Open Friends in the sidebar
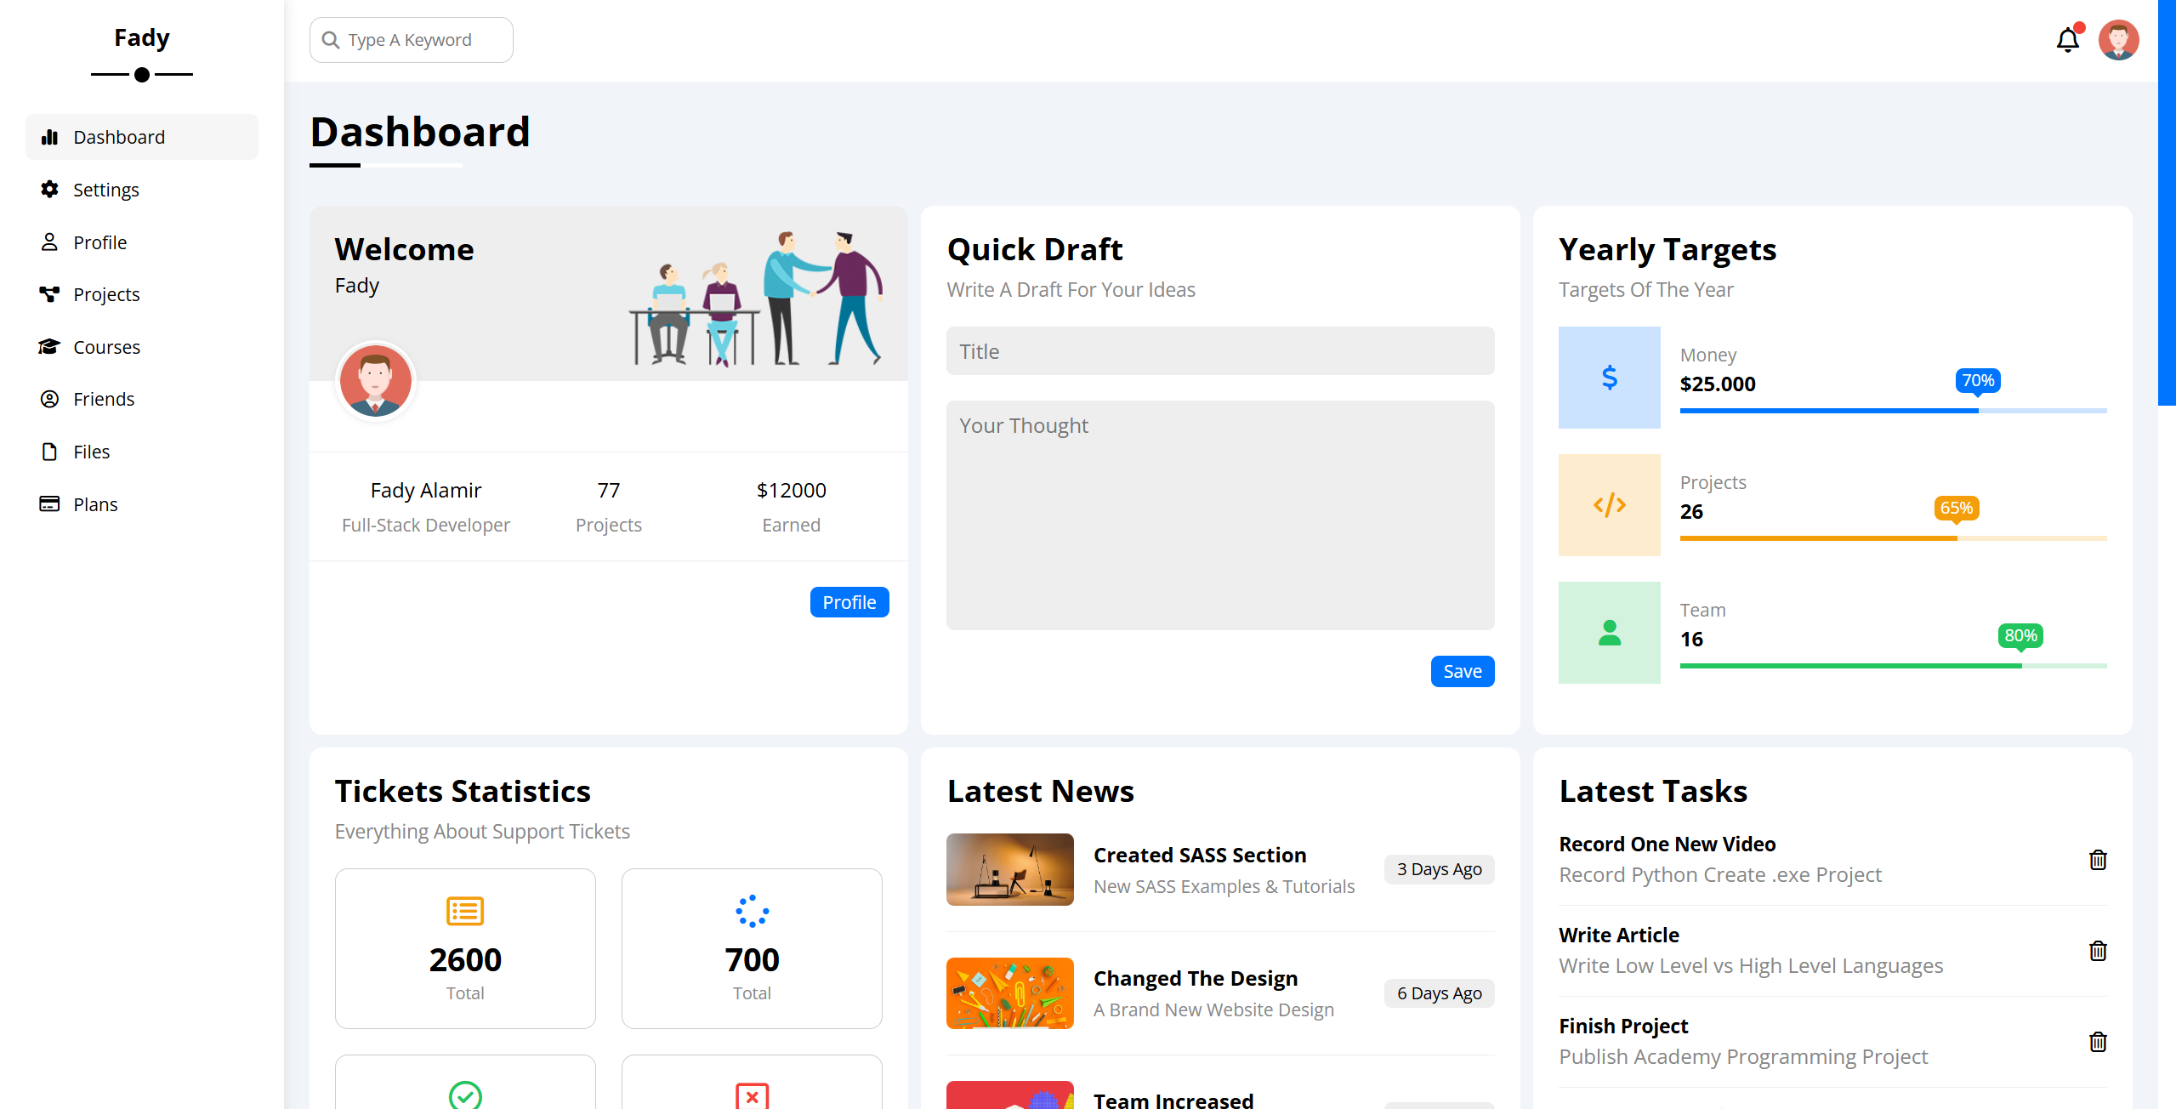This screenshot has width=2176, height=1109. point(142,399)
